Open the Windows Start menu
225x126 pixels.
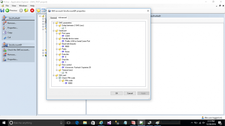pos(4,123)
